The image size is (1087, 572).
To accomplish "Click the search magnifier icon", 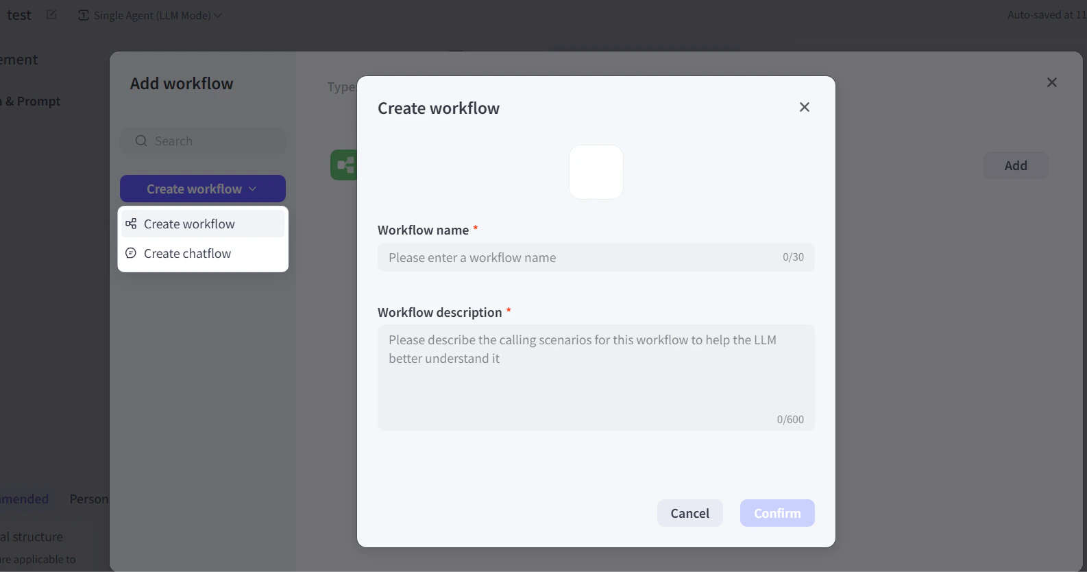I will point(141,141).
